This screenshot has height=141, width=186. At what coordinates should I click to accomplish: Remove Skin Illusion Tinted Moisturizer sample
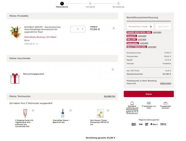(x=108, y=110)
